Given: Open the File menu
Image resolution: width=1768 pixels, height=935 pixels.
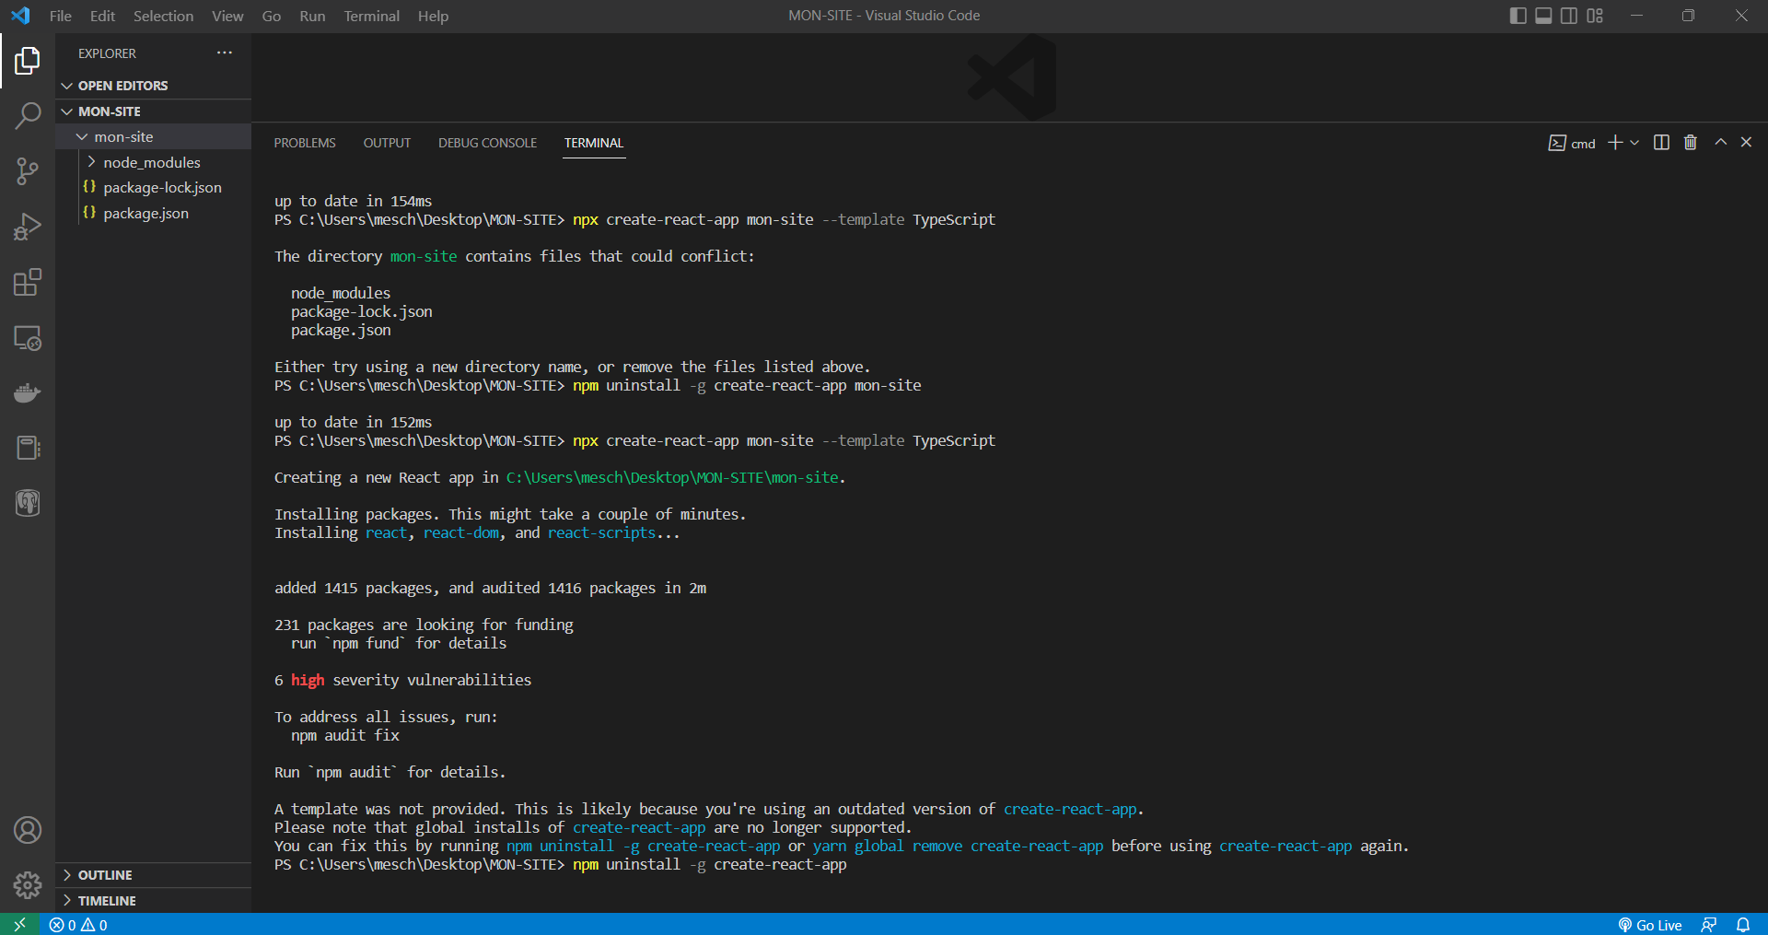Looking at the screenshot, I should pyautogui.click(x=61, y=16).
